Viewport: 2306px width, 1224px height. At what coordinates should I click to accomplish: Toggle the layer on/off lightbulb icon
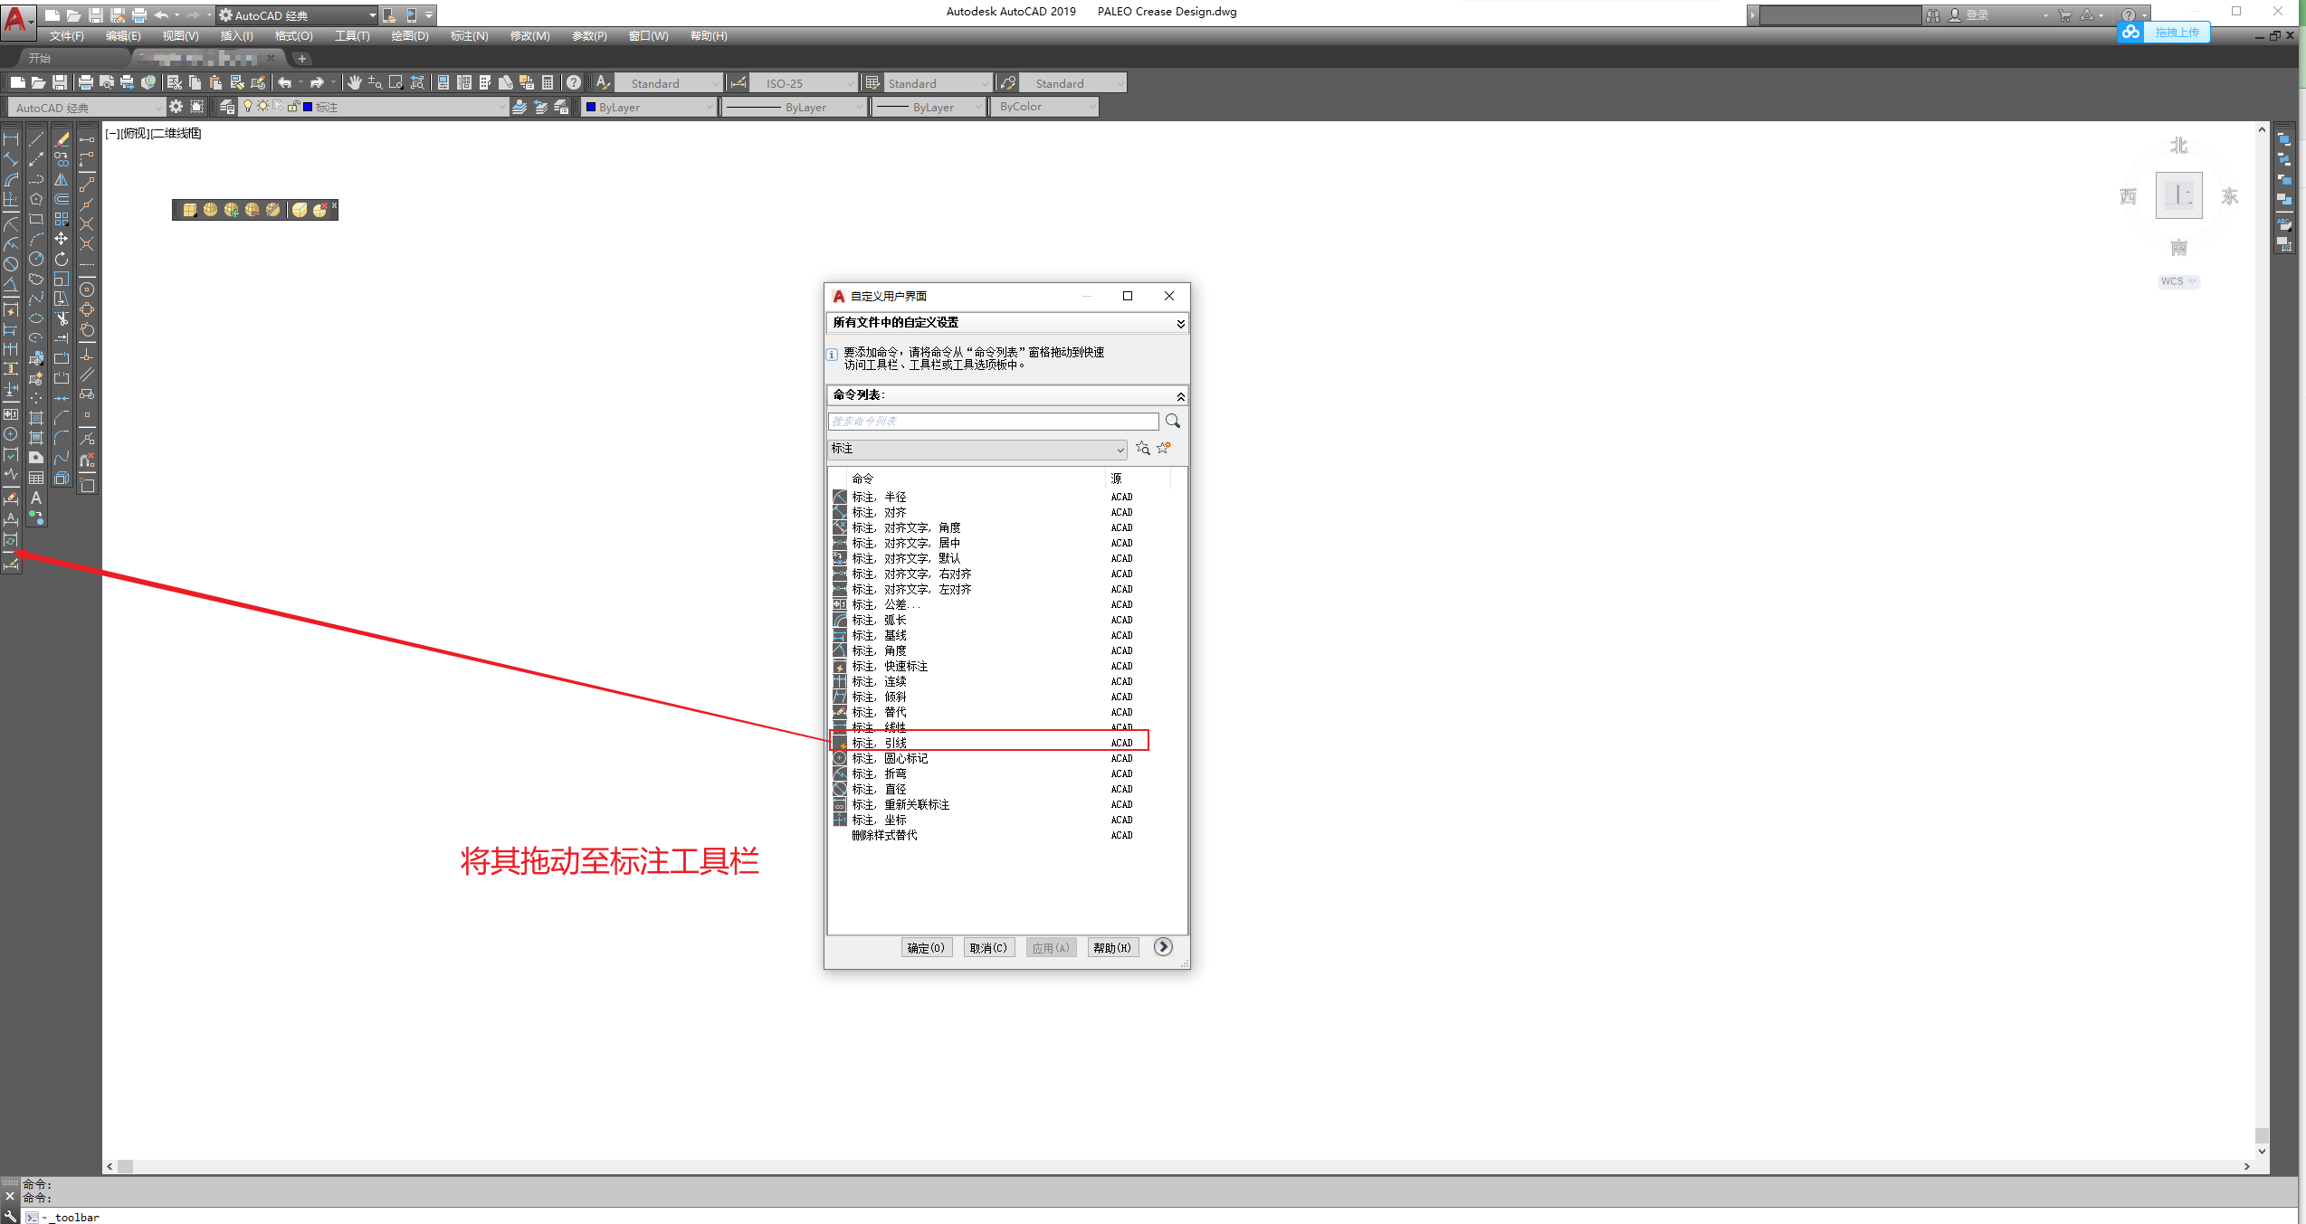coord(247,107)
